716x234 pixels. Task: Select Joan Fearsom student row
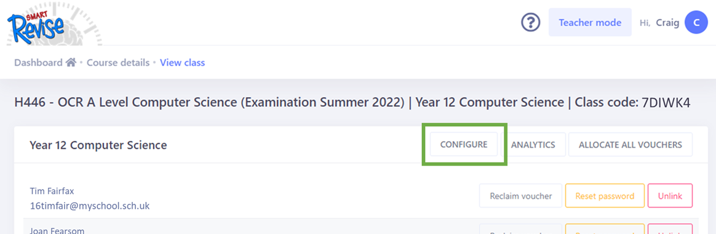pos(360,227)
